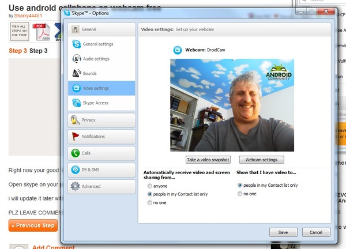Click the Skype logo in the Options title bar
Screen dimensions: 346x249
coord(67,13)
